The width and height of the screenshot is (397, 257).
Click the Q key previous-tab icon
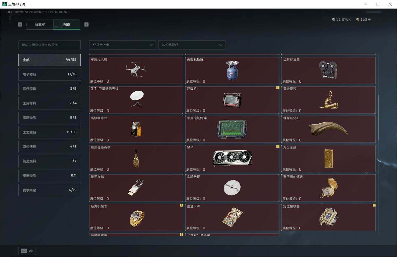20,25
